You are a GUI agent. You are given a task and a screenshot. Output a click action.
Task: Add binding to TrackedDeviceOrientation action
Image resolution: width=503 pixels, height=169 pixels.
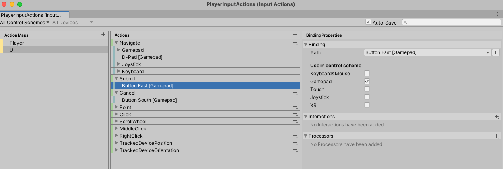coord(295,150)
